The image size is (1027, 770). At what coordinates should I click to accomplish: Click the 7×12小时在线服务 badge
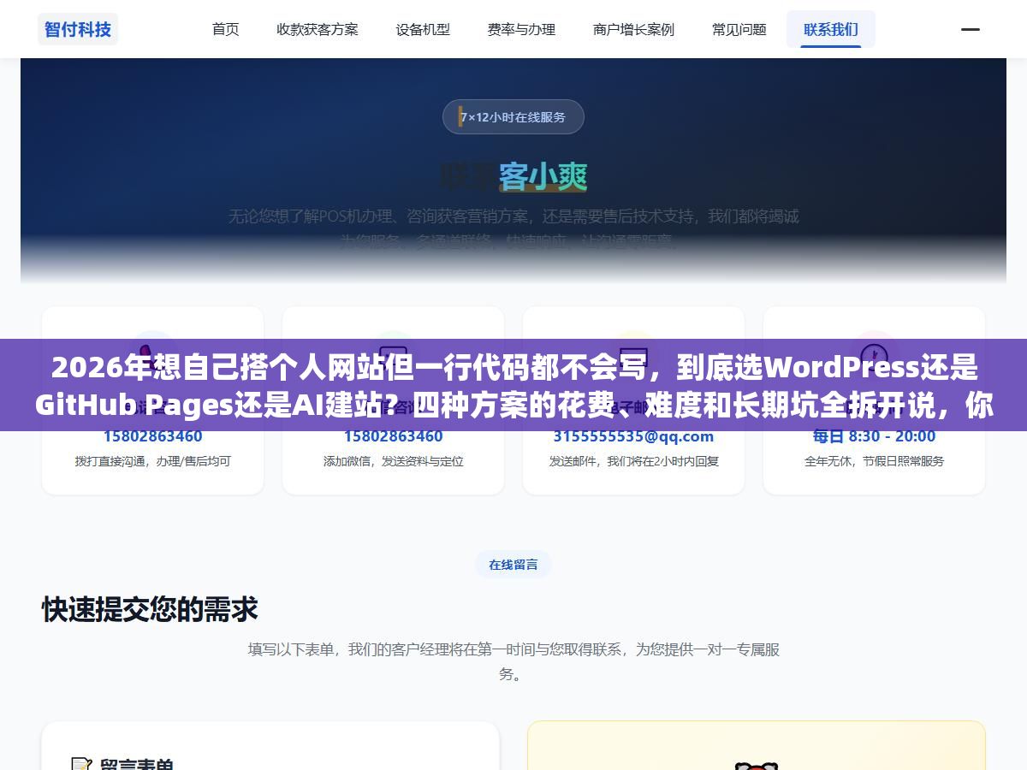(x=513, y=117)
